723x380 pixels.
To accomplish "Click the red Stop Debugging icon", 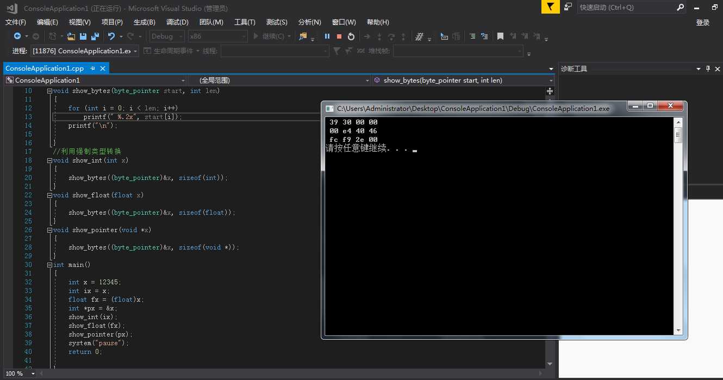I will [x=339, y=36].
